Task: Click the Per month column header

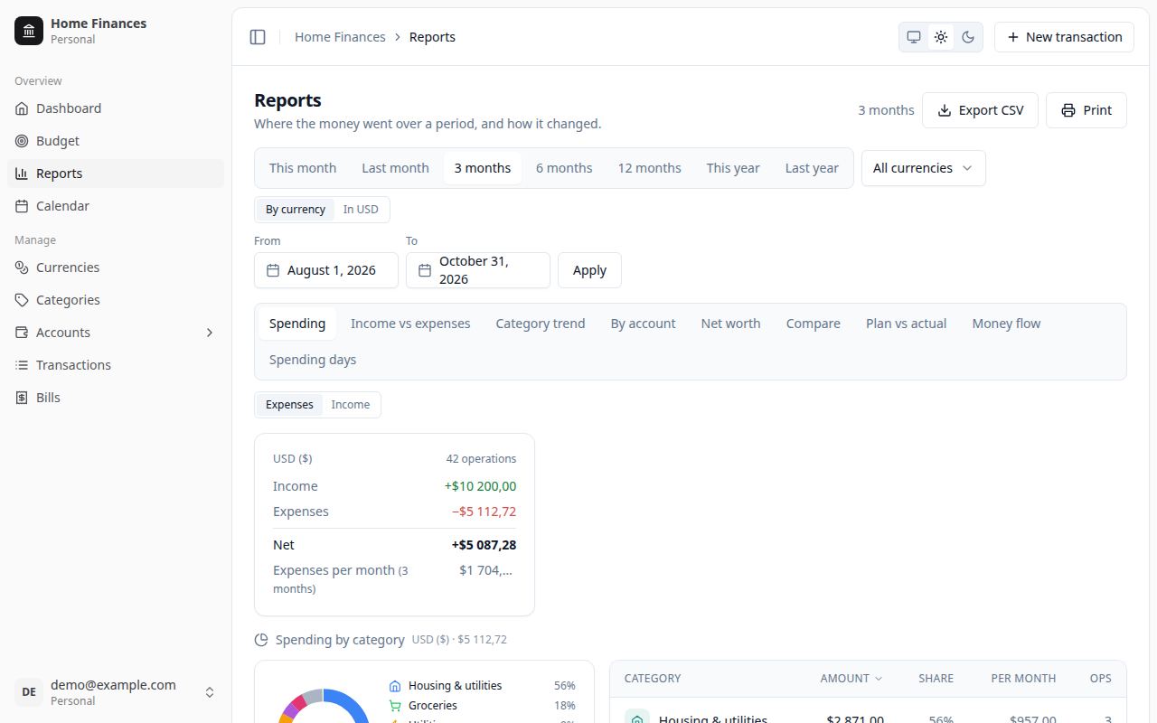Action: (1023, 679)
